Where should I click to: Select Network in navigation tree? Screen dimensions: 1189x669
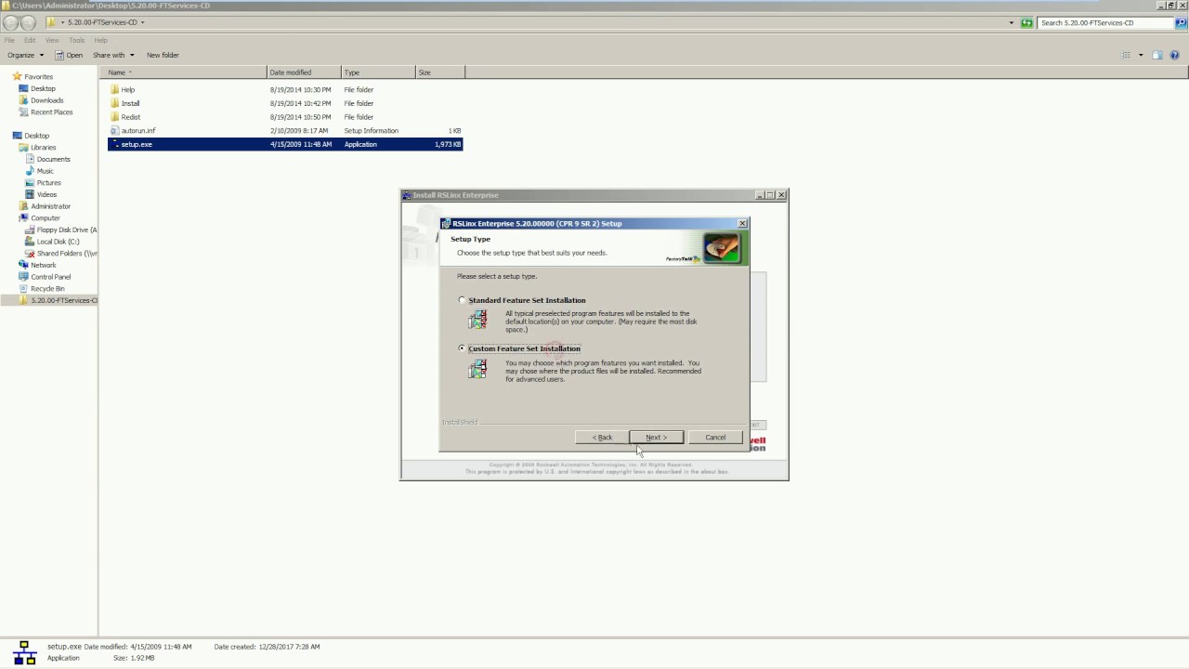point(43,265)
